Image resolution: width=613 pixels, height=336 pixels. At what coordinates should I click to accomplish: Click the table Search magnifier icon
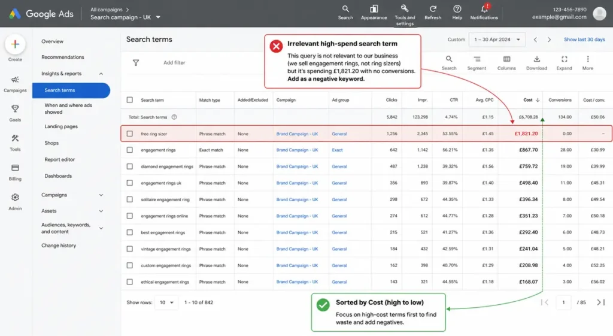click(x=449, y=59)
